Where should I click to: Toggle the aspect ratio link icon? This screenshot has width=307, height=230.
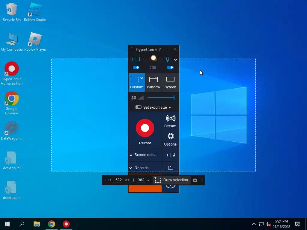(x=127, y=180)
